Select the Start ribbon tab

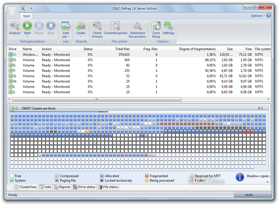coord(26,16)
